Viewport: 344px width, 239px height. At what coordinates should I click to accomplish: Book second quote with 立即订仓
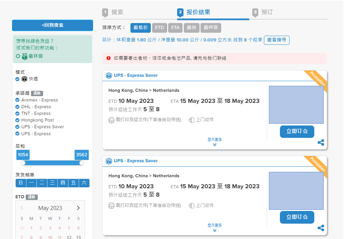pos(297,217)
